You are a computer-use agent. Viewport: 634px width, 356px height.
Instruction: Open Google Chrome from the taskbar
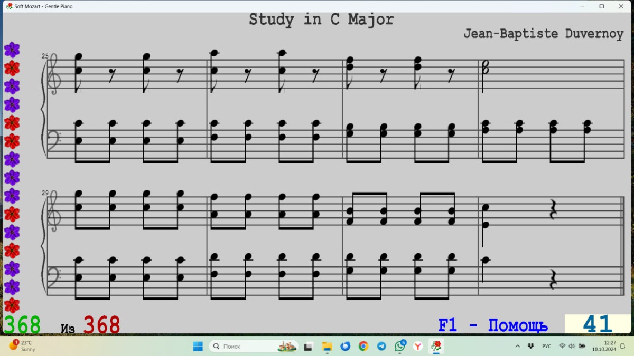point(363,347)
